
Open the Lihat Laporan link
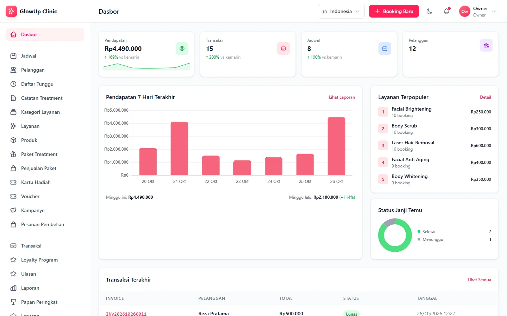click(x=342, y=97)
